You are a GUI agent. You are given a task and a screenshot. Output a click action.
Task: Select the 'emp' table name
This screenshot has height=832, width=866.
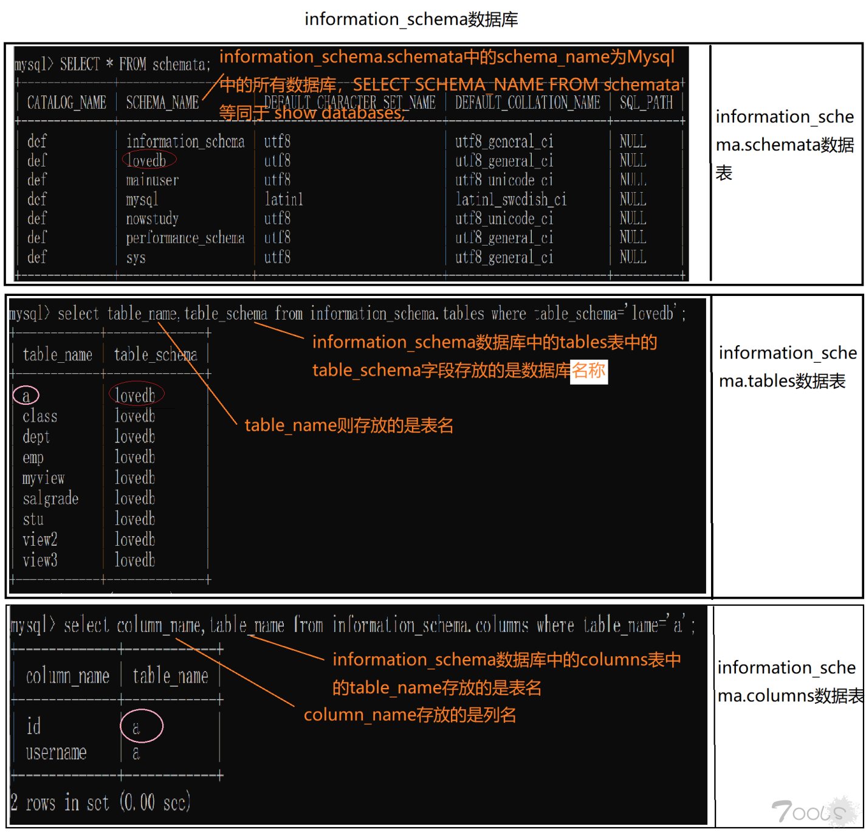(x=33, y=458)
